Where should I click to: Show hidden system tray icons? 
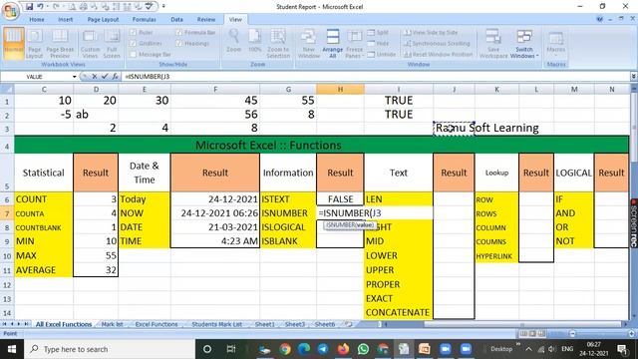528,349
